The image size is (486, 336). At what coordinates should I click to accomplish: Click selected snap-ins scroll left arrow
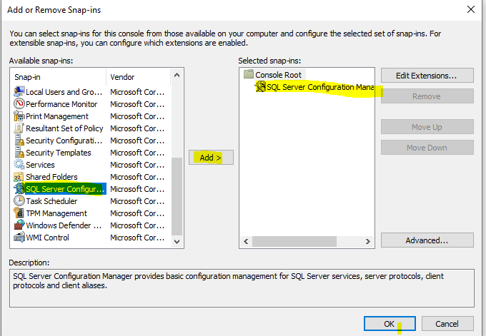(246, 241)
